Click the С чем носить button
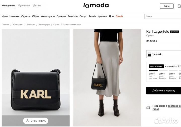This screenshot has height=127, width=181. [36, 121]
